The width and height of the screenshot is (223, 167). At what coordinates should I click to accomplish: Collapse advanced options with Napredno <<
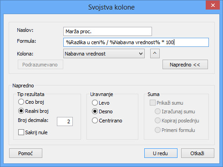[185, 65]
